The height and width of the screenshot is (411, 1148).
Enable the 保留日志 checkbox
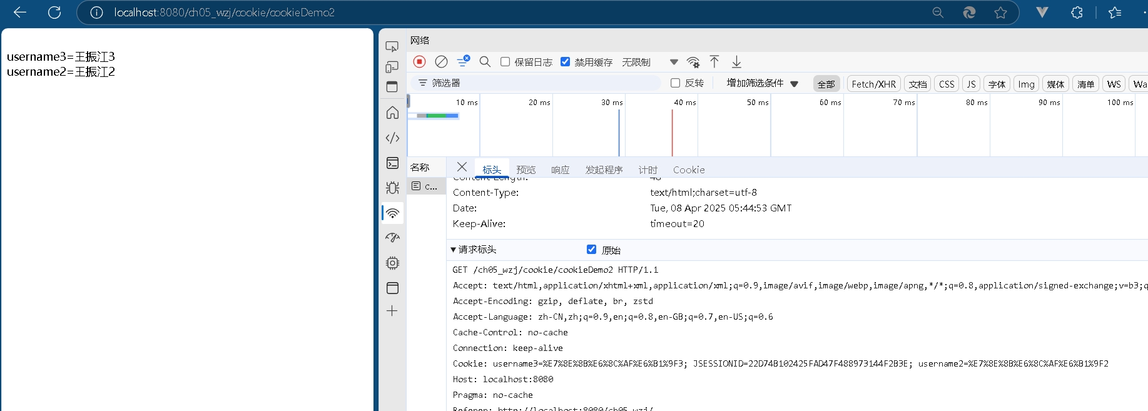(x=505, y=61)
